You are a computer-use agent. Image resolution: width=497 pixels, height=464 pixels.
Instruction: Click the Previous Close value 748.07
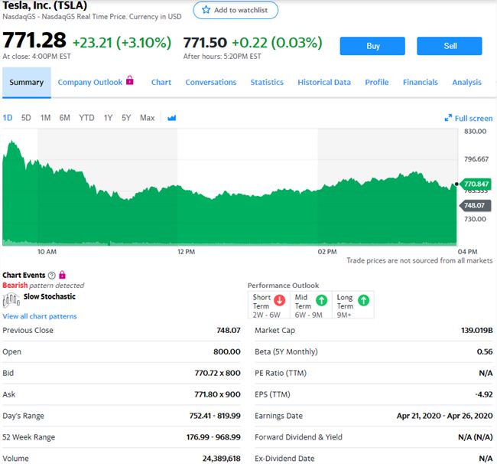click(x=229, y=330)
